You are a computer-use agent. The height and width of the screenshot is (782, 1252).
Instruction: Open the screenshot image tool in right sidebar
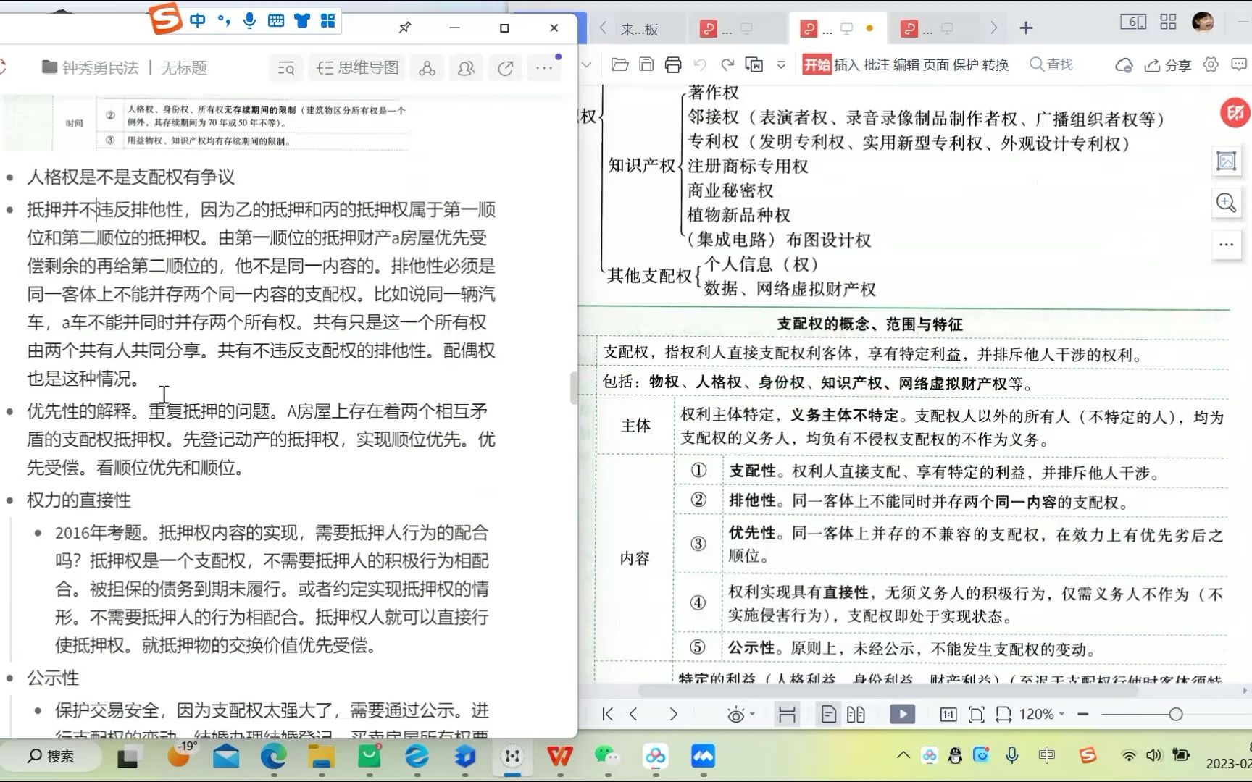coord(1227,161)
